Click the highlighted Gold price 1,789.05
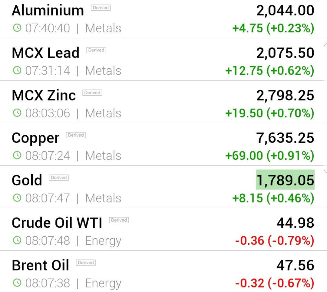 pyautogui.click(x=285, y=180)
